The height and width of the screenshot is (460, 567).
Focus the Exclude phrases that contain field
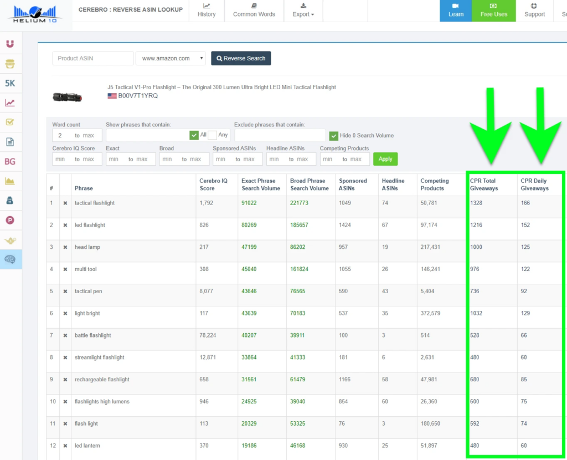pos(280,135)
